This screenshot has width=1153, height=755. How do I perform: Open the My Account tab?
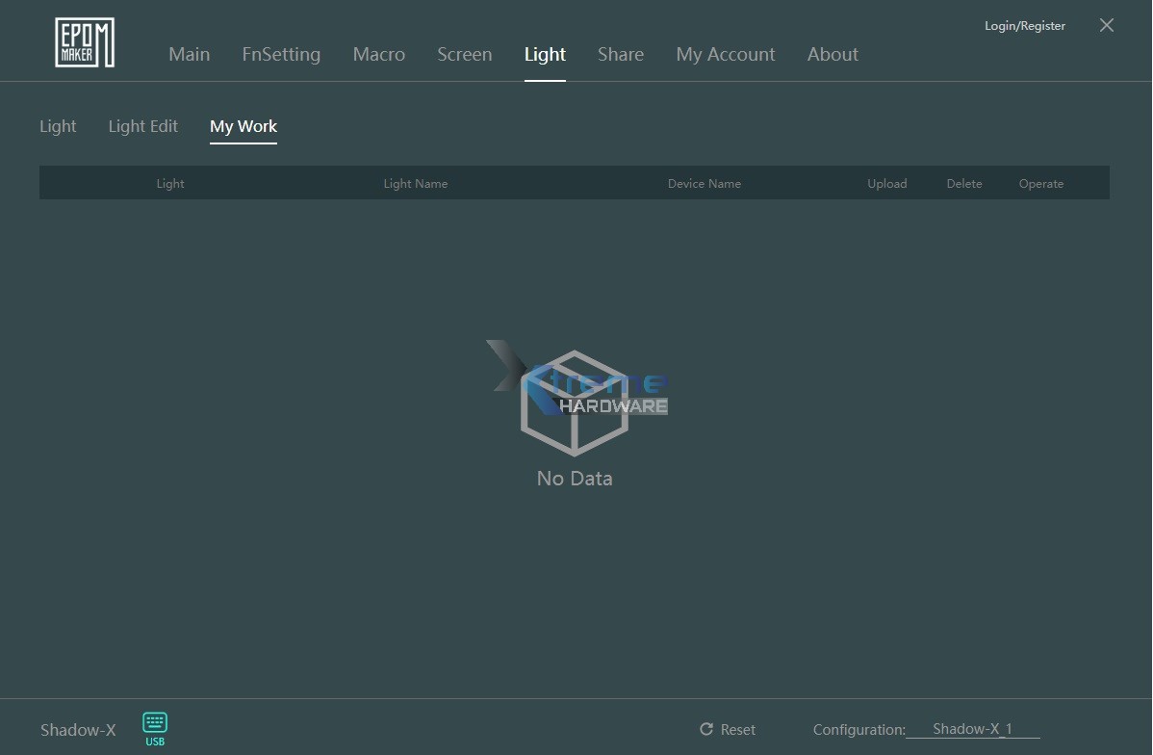[x=725, y=55]
